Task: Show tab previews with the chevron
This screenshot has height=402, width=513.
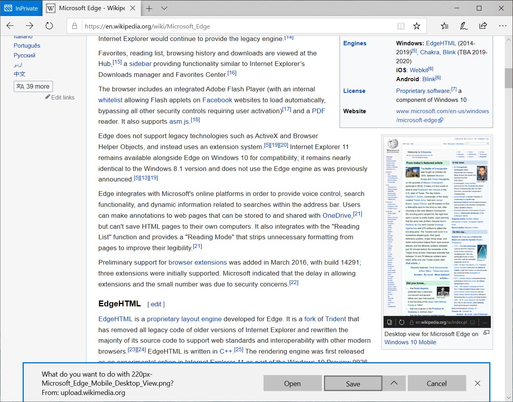Action: [x=164, y=8]
